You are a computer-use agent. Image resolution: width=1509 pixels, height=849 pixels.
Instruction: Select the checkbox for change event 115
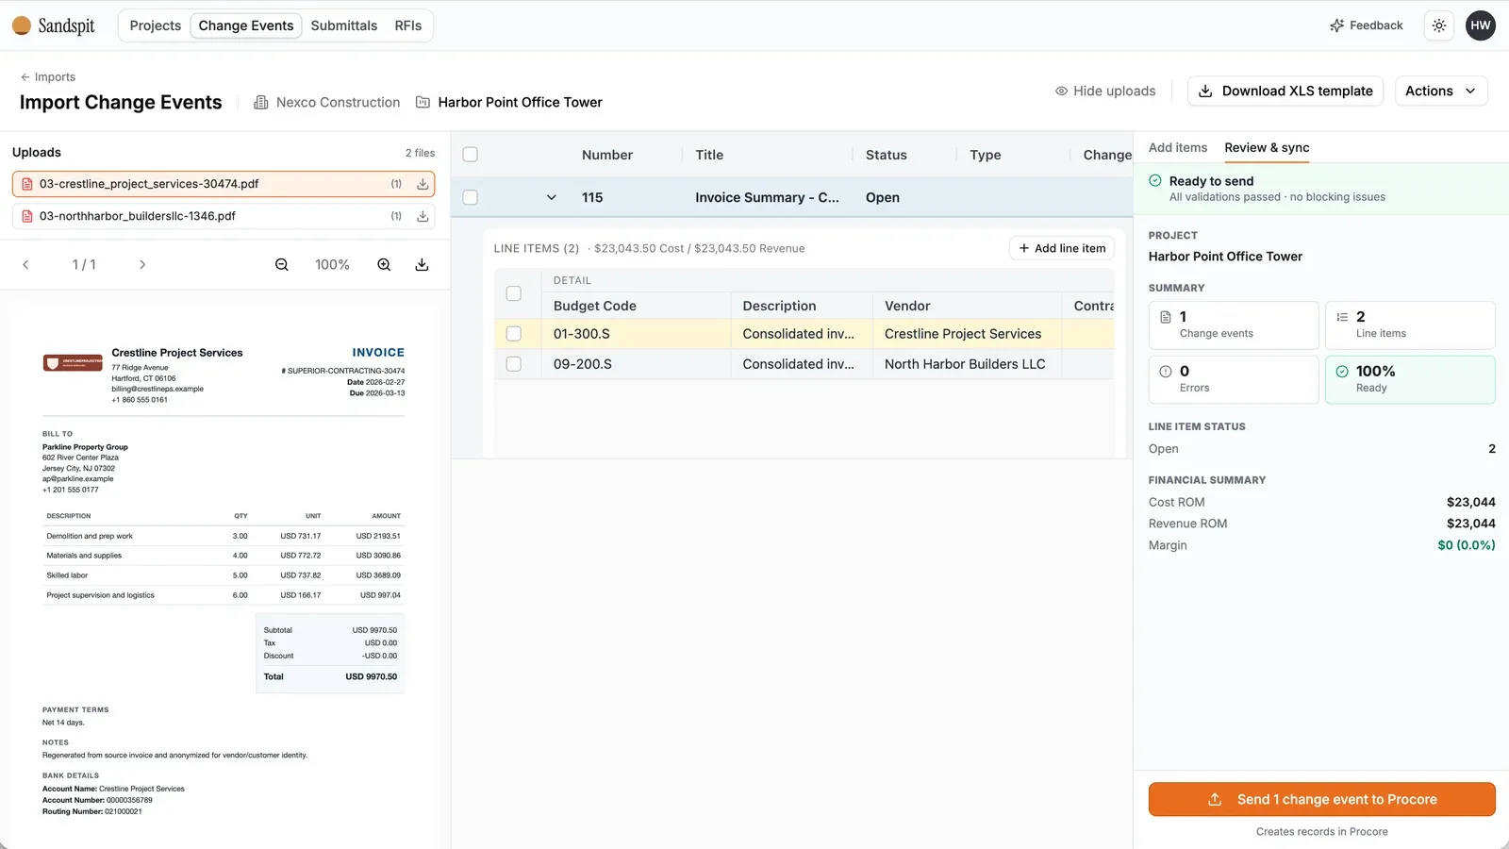(471, 197)
